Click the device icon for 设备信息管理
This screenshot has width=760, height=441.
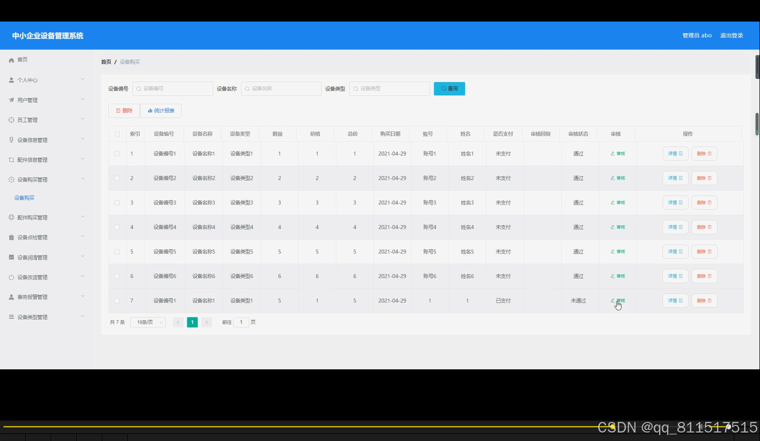pos(11,140)
